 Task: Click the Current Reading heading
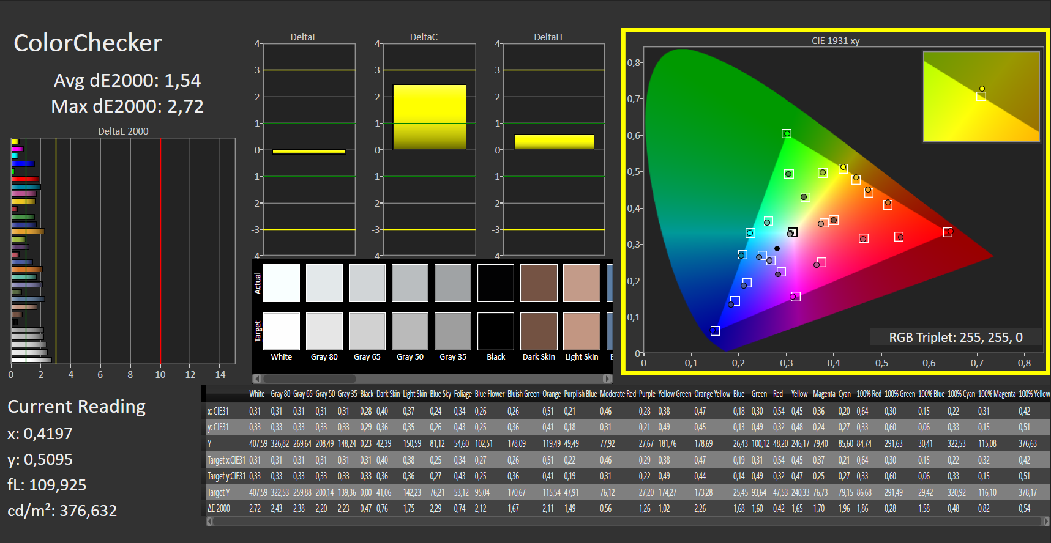point(77,407)
